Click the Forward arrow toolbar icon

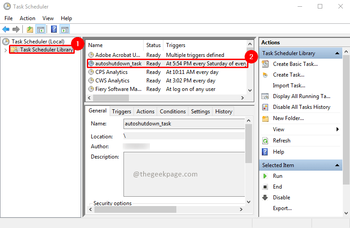(x=16, y=29)
